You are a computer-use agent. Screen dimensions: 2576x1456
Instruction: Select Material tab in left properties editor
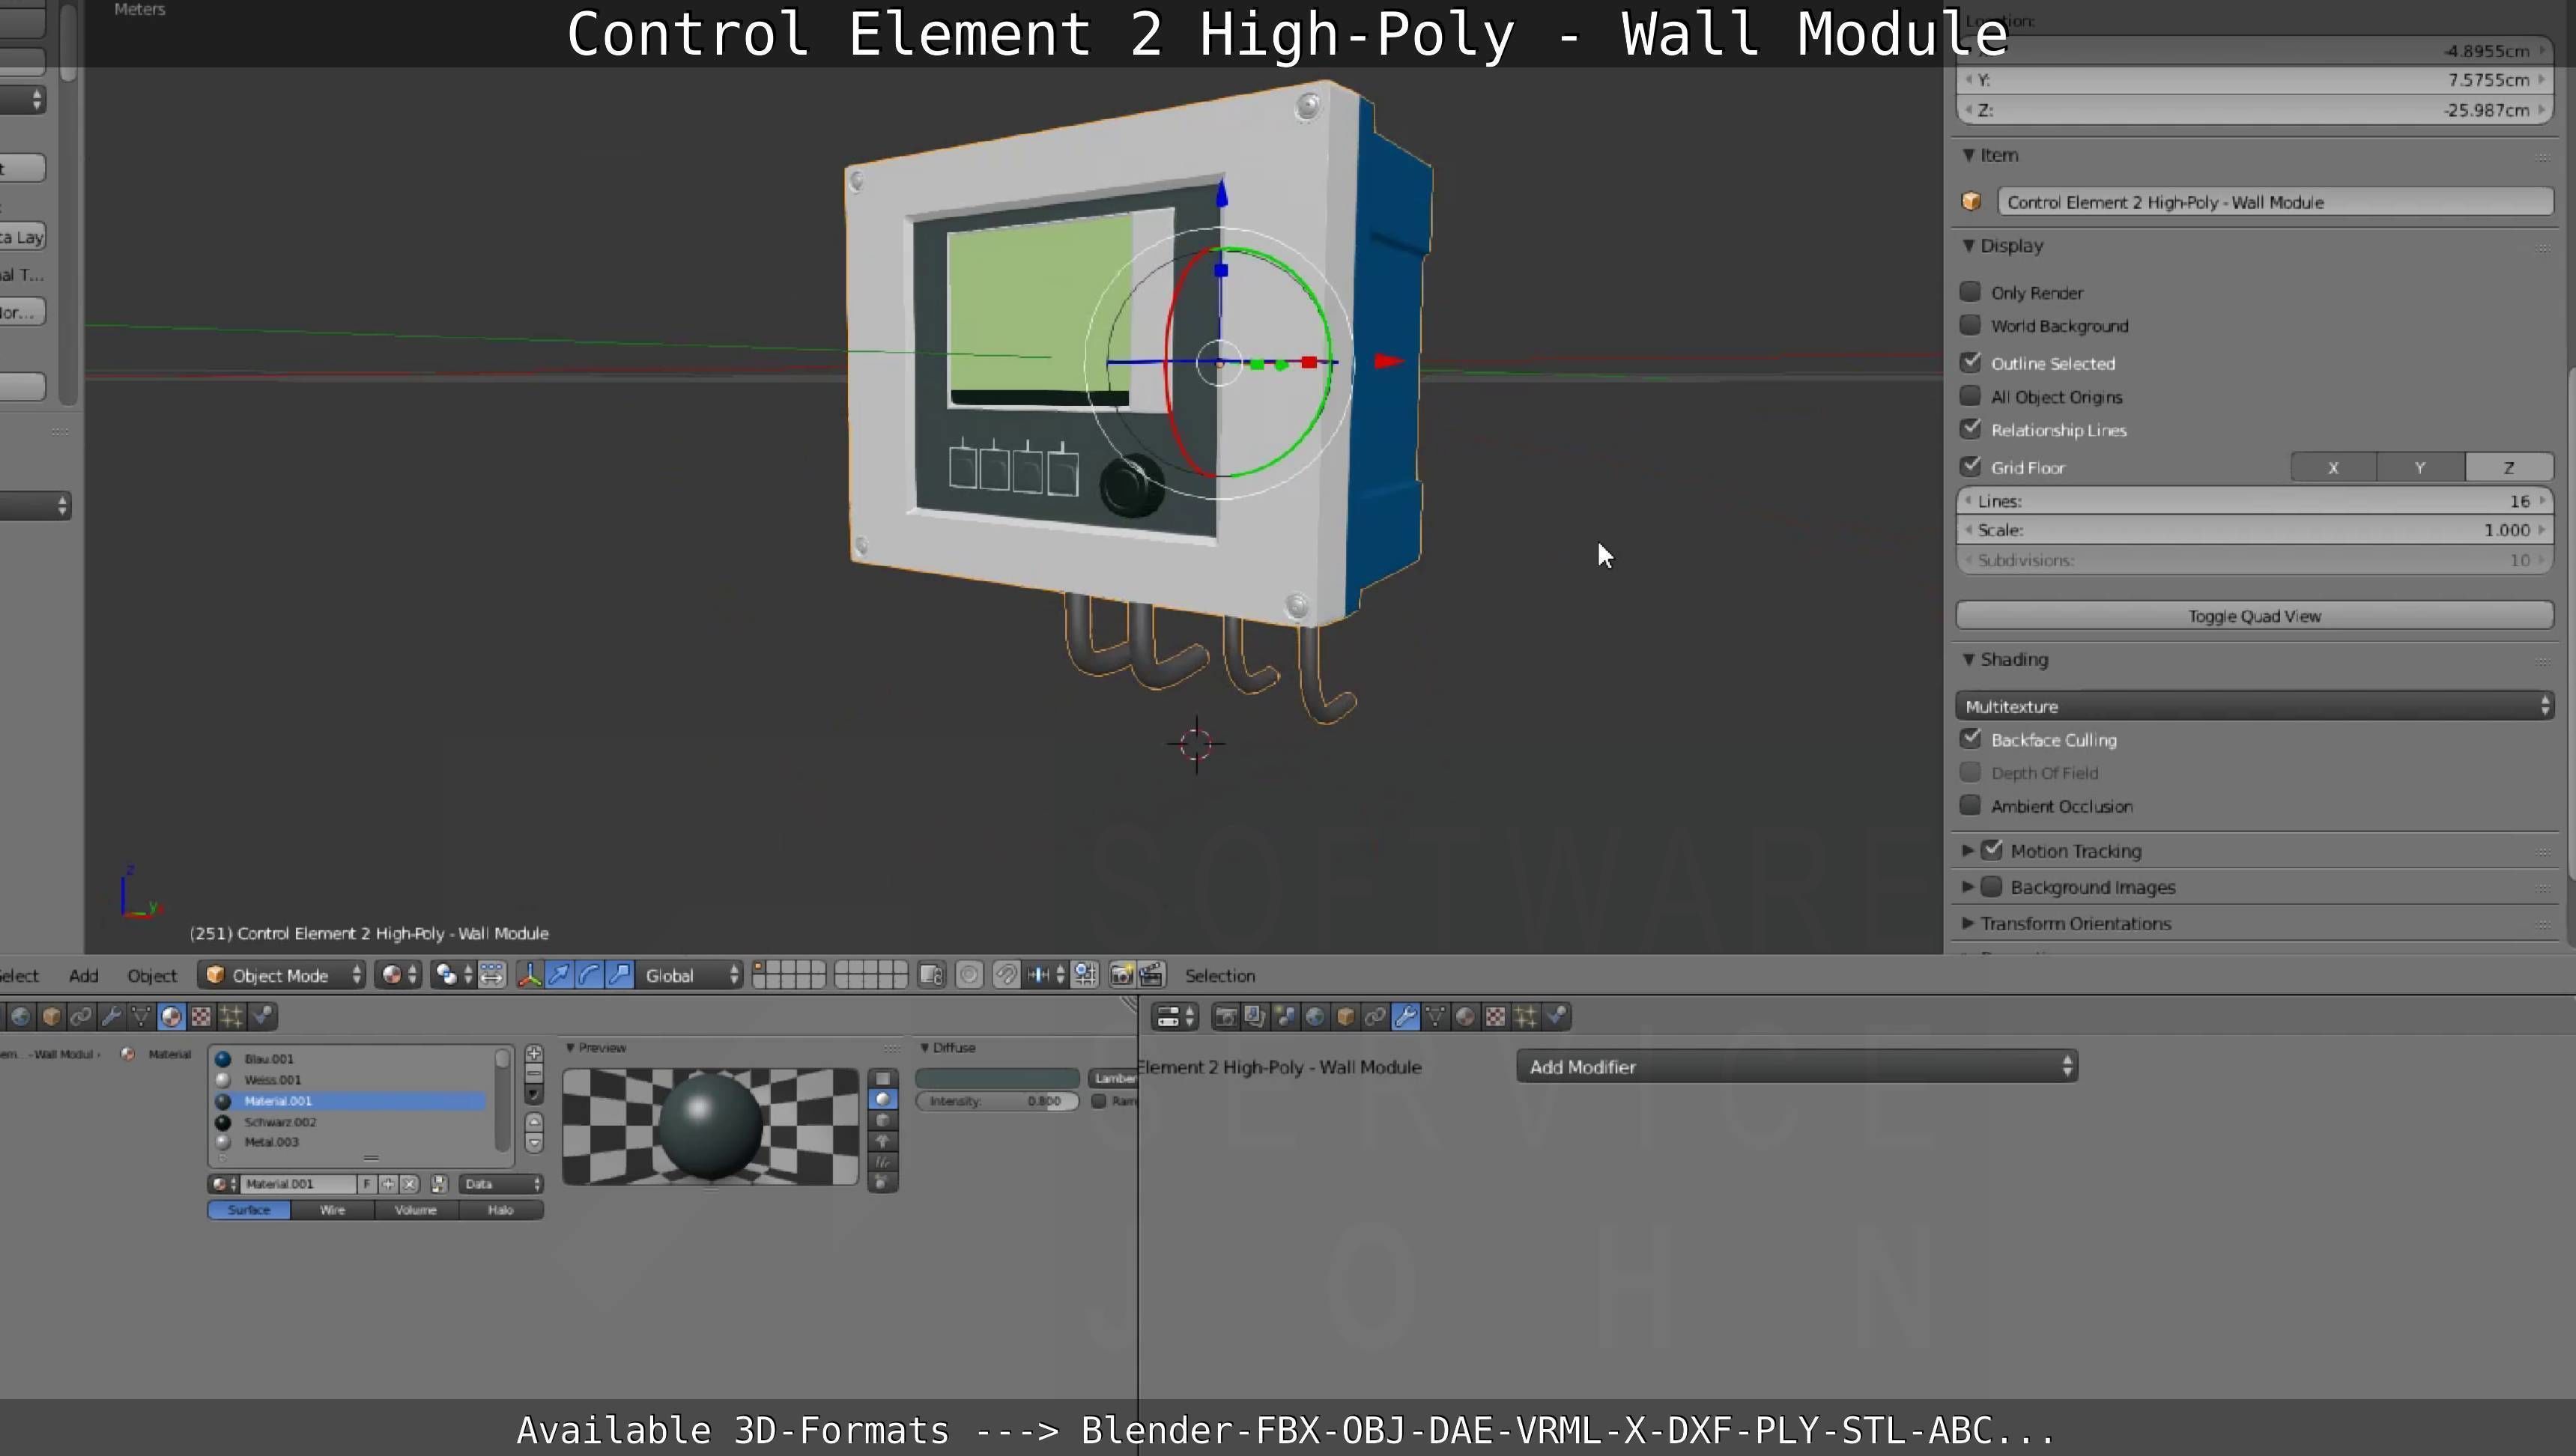point(171,1017)
